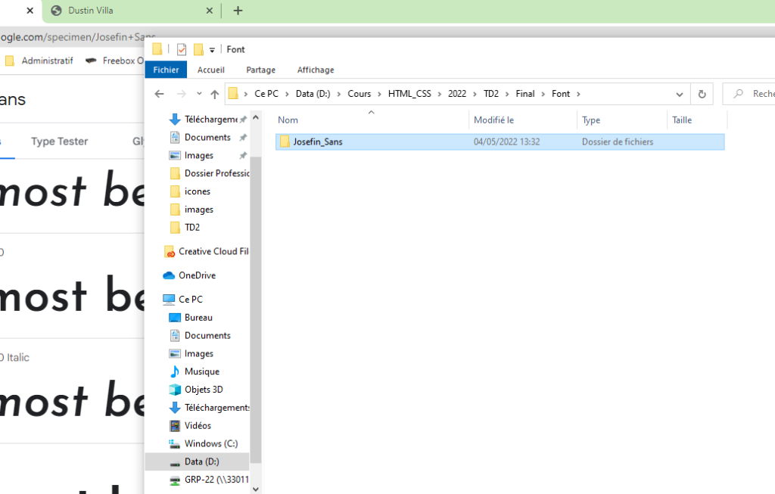775x494 pixels.
Task: Go up one folder level with Up arrow
Action: (x=215, y=94)
